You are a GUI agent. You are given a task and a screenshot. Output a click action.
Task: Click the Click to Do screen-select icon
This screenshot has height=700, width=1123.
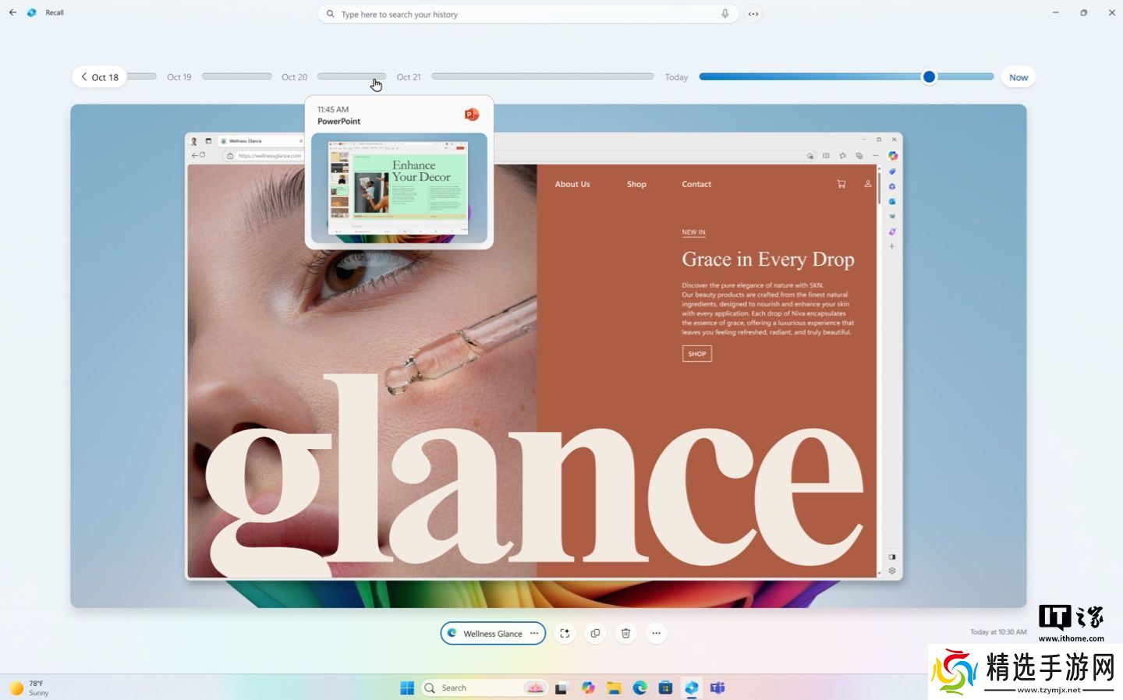[x=565, y=633]
